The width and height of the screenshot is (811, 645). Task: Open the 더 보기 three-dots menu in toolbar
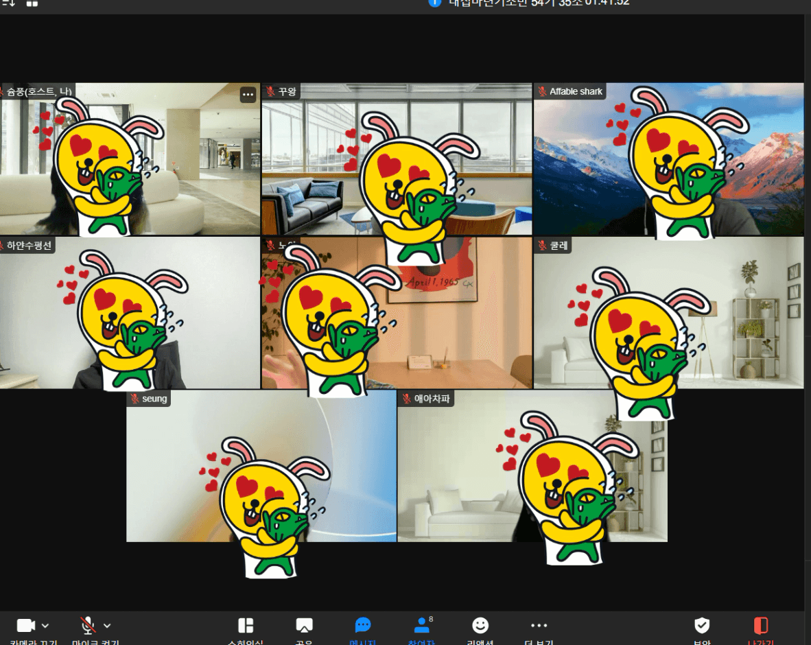tap(539, 625)
